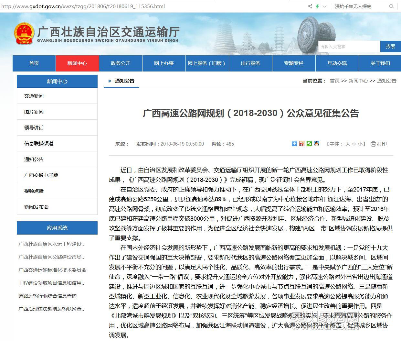
Task: Click the 来源 source label
Action: (122, 144)
